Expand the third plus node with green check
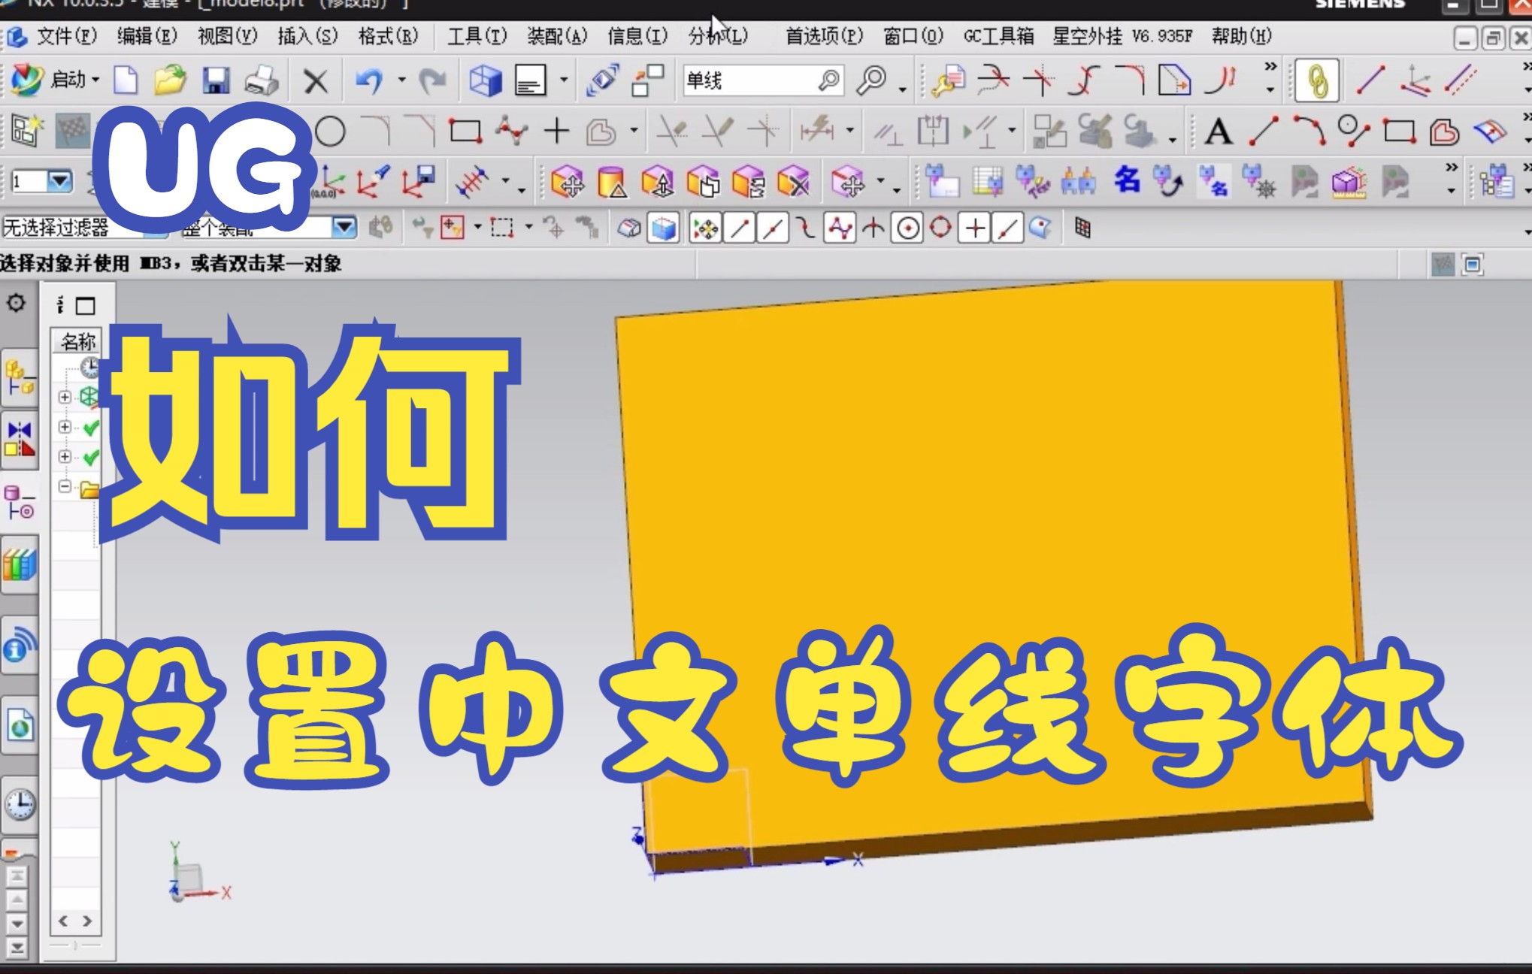 [65, 457]
